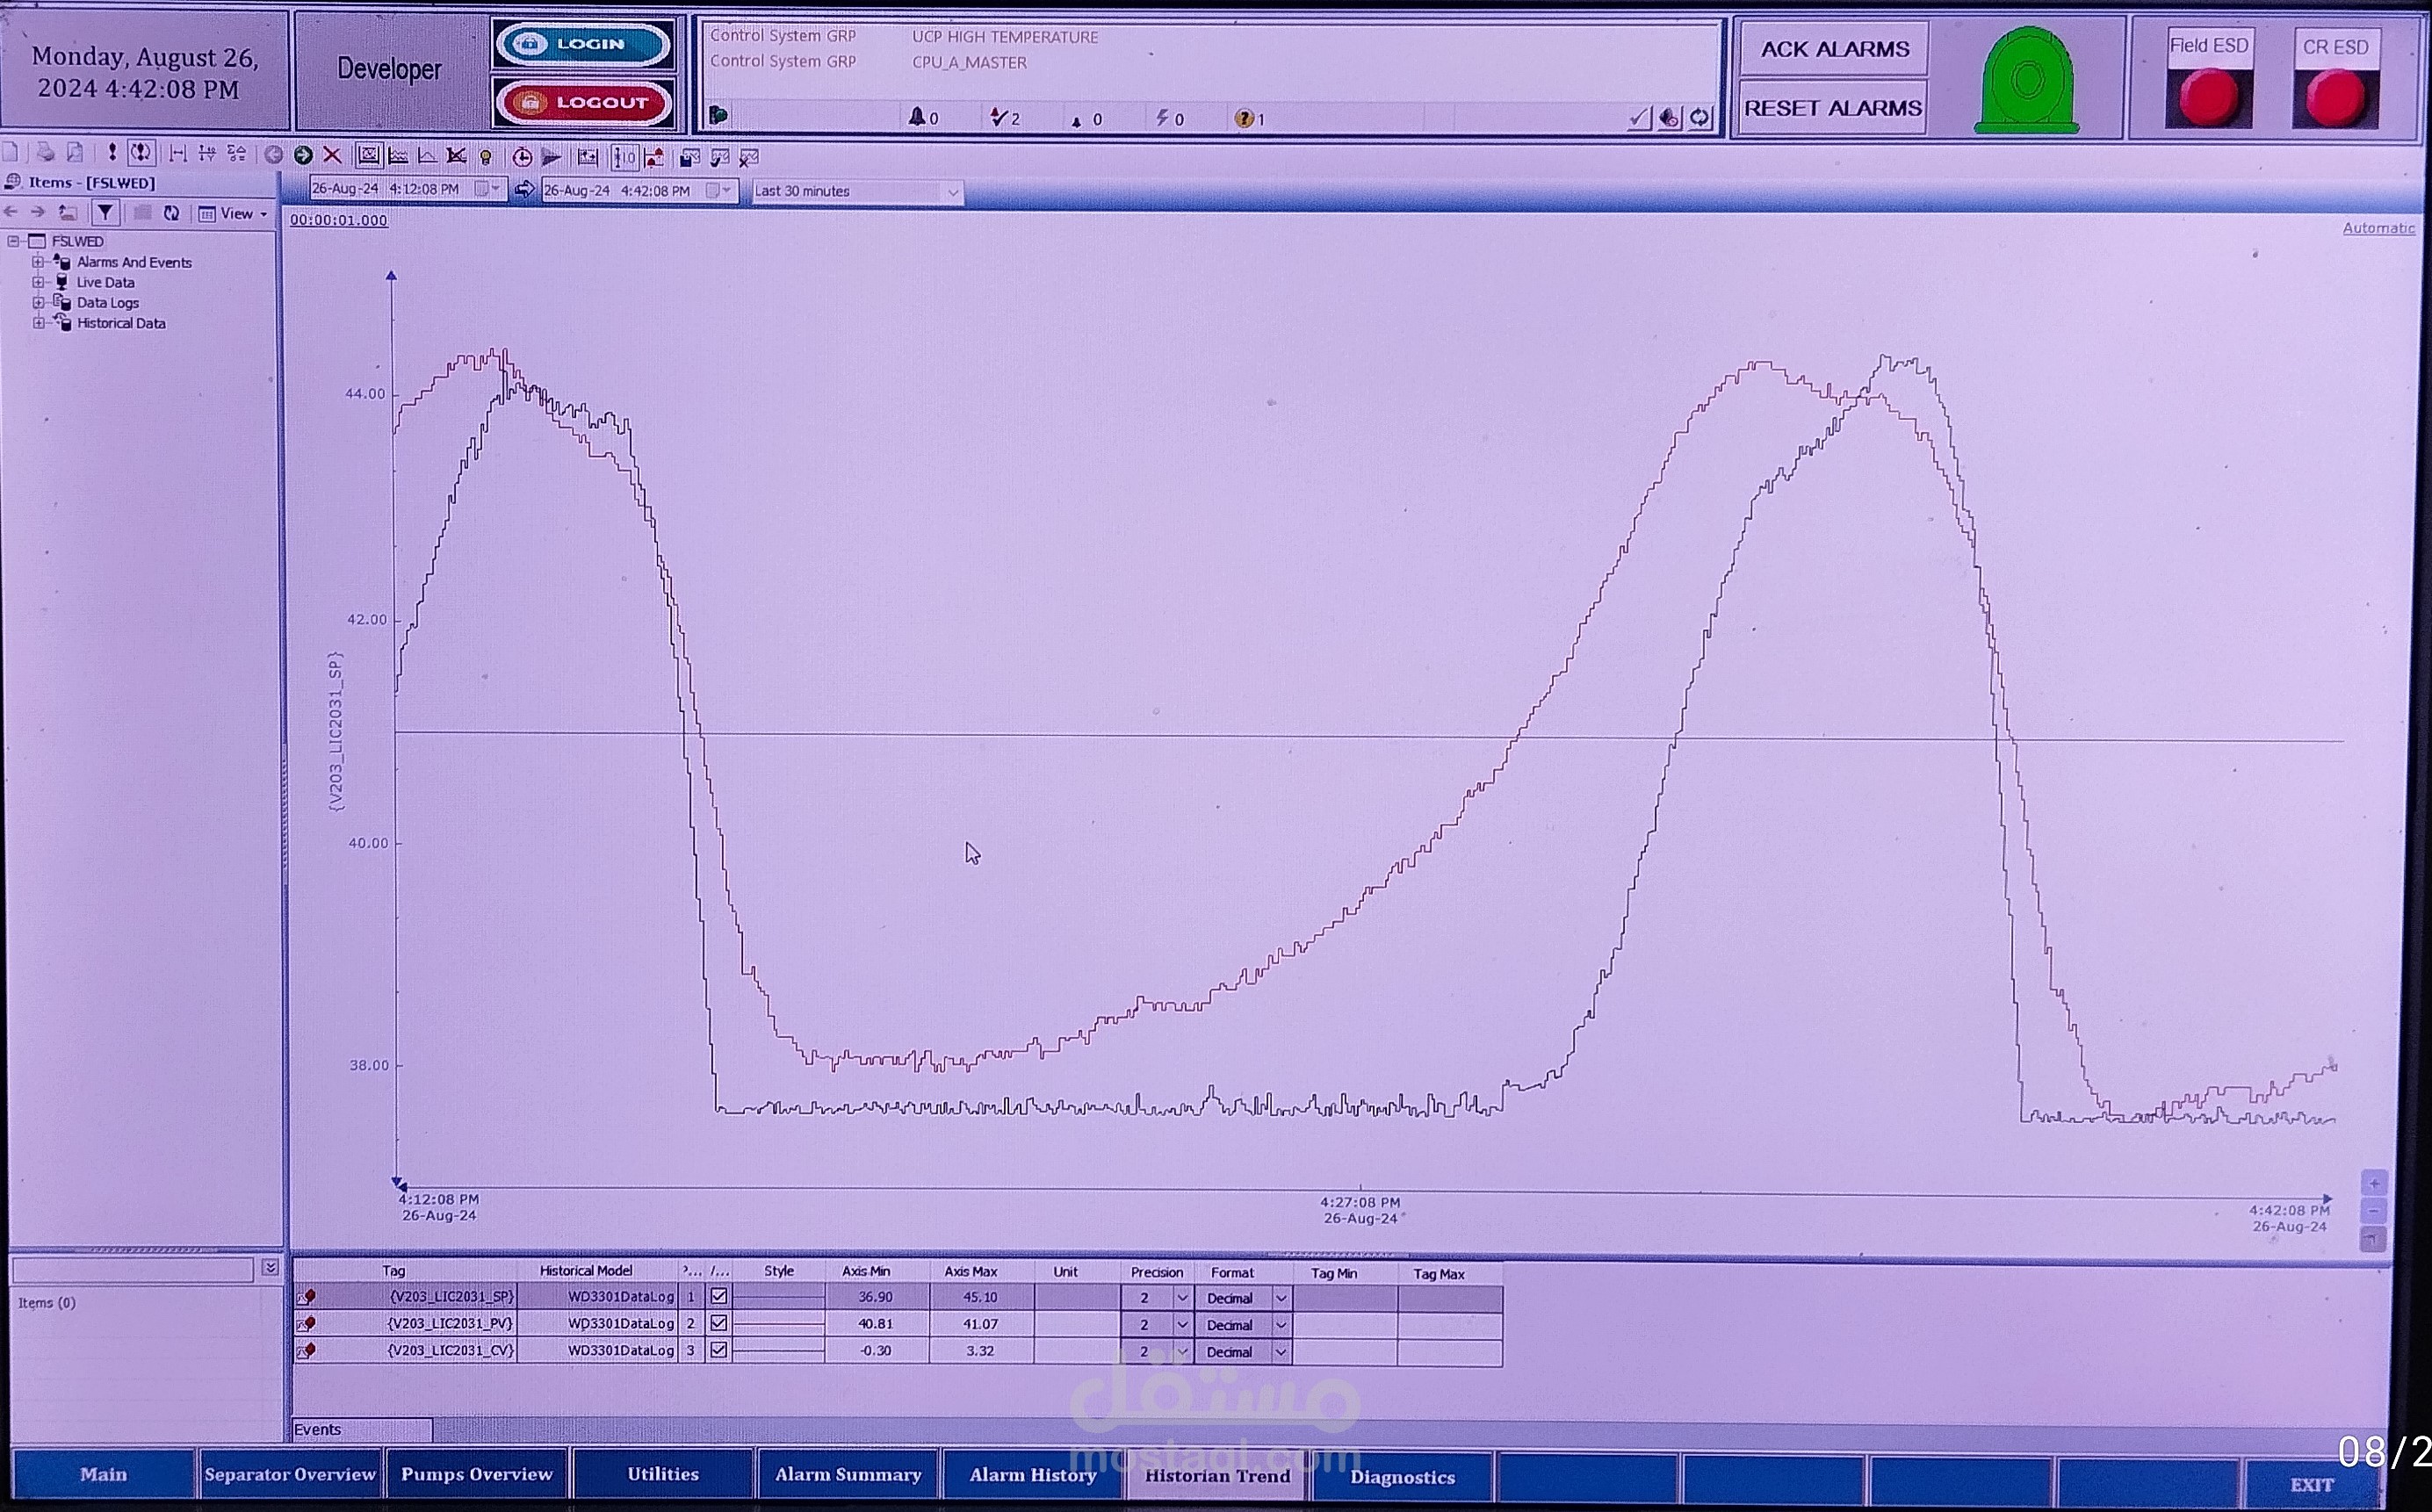The width and height of the screenshot is (2432, 1512).
Task: Uncheck the V203_LIC2031_SP pen checkbox
Action: coord(718,1296)
